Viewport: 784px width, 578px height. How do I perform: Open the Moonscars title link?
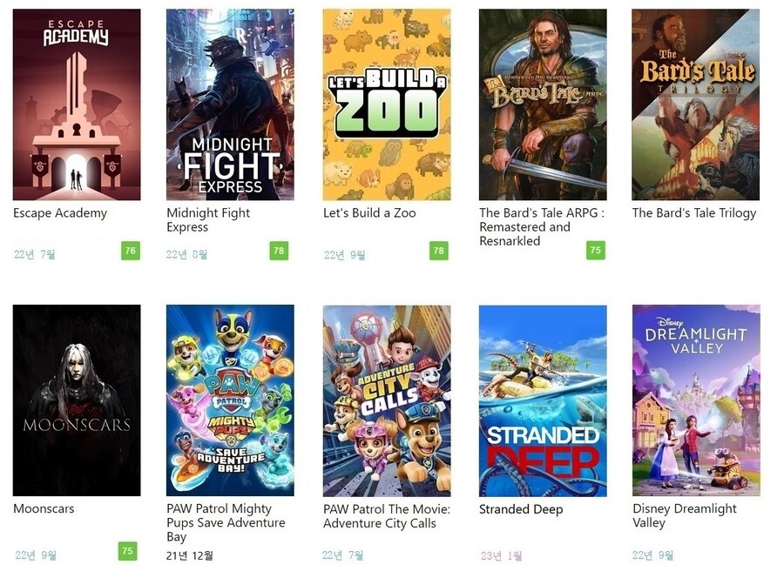(44, 509)
